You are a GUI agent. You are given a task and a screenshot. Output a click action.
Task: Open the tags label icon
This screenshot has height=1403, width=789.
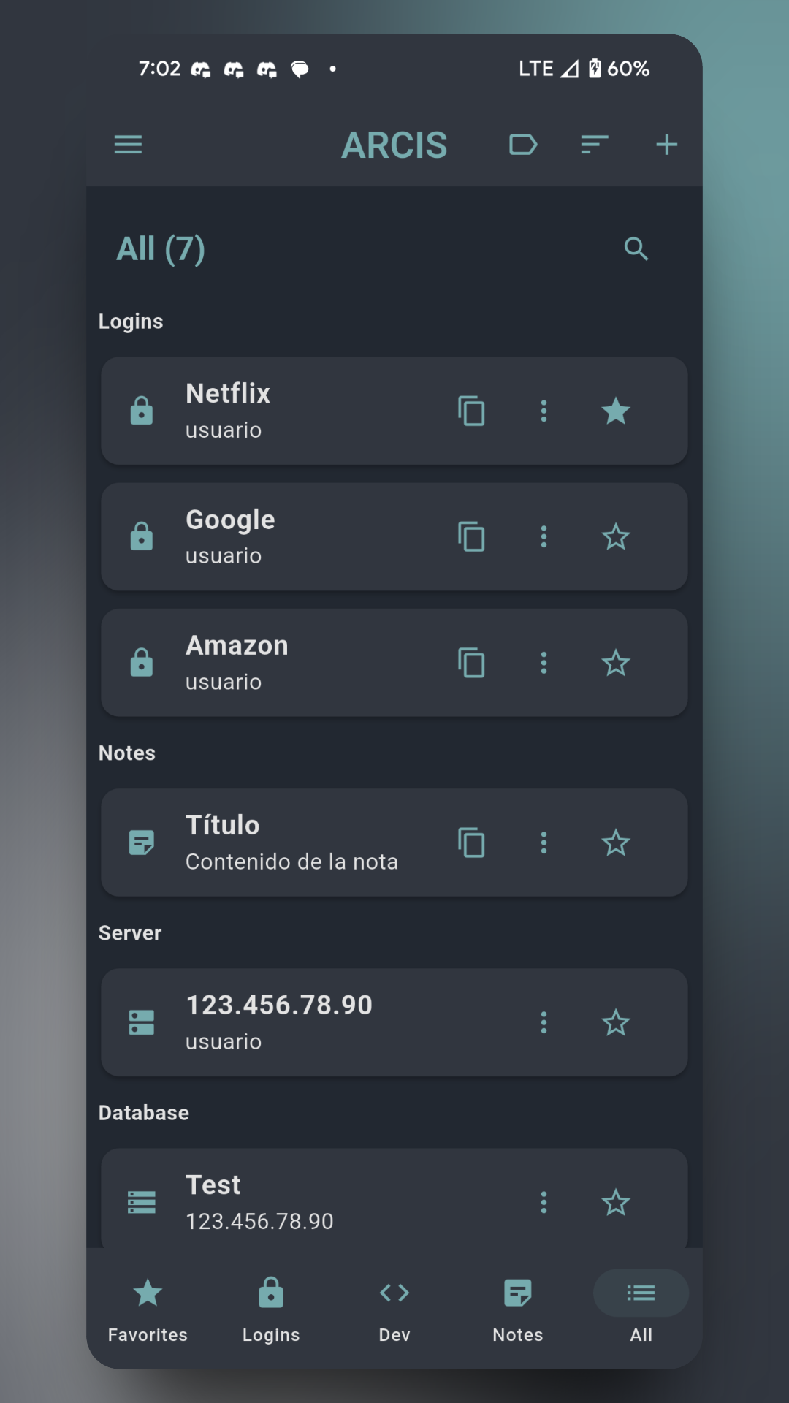523,145
